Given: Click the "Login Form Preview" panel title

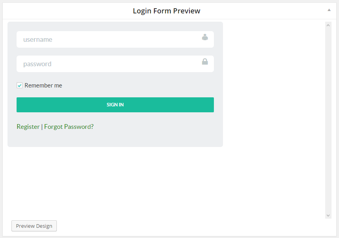Looking at the screenshot, I should point(167,11).
